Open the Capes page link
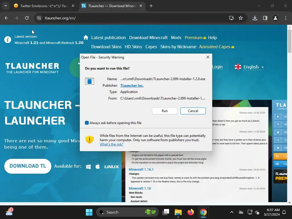 (151, 47)
